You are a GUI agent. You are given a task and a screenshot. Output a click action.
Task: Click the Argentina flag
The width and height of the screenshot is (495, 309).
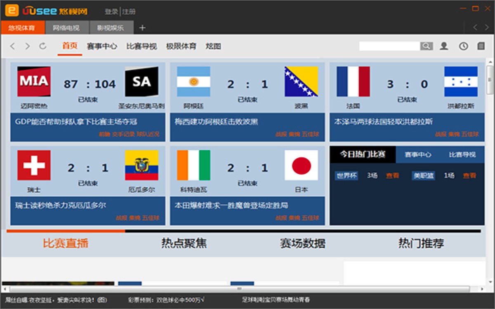point(193,82)
